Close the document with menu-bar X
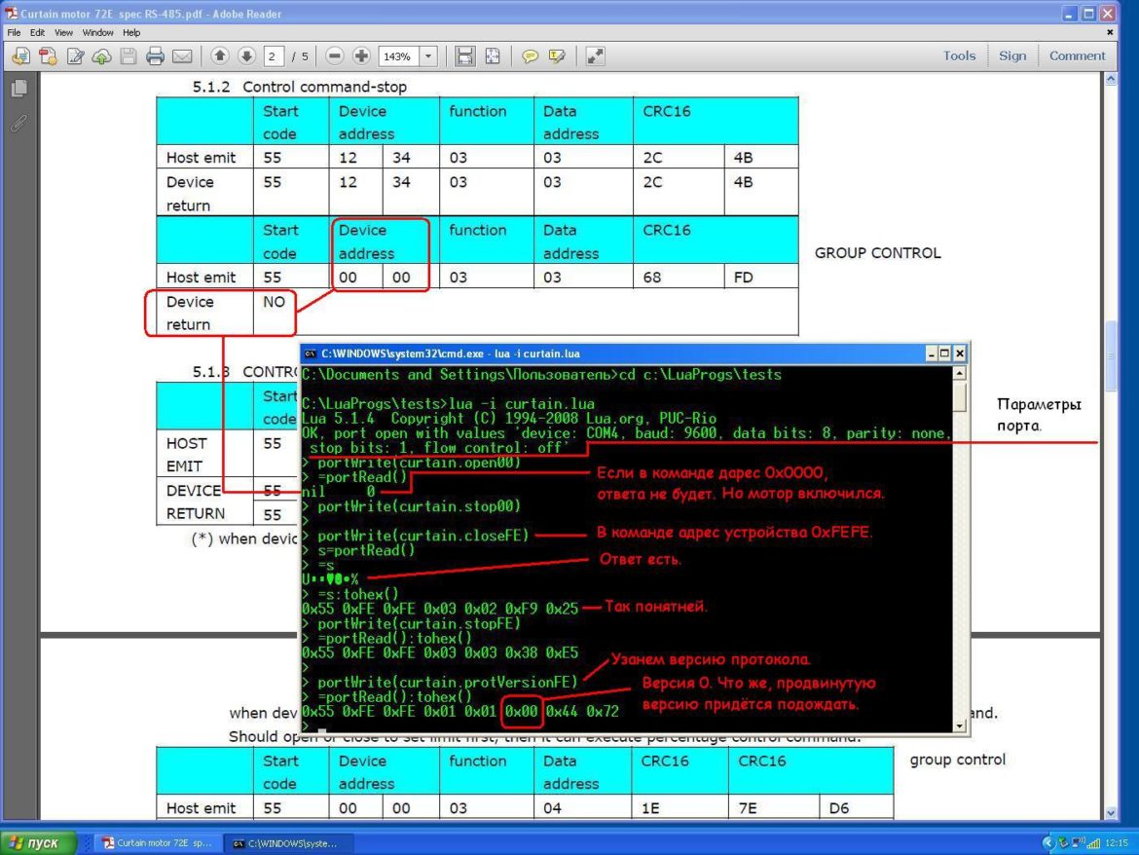 point(1109,32)
